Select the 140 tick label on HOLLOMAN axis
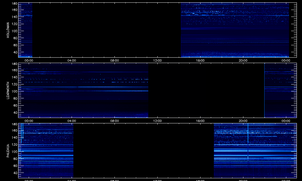Screen dimensions: 302x181 14,17
